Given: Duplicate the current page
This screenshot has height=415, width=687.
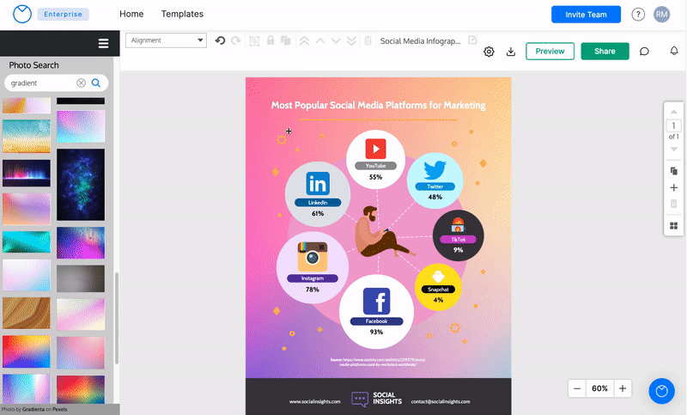Looking at the screenshot, I should (674, 171).
